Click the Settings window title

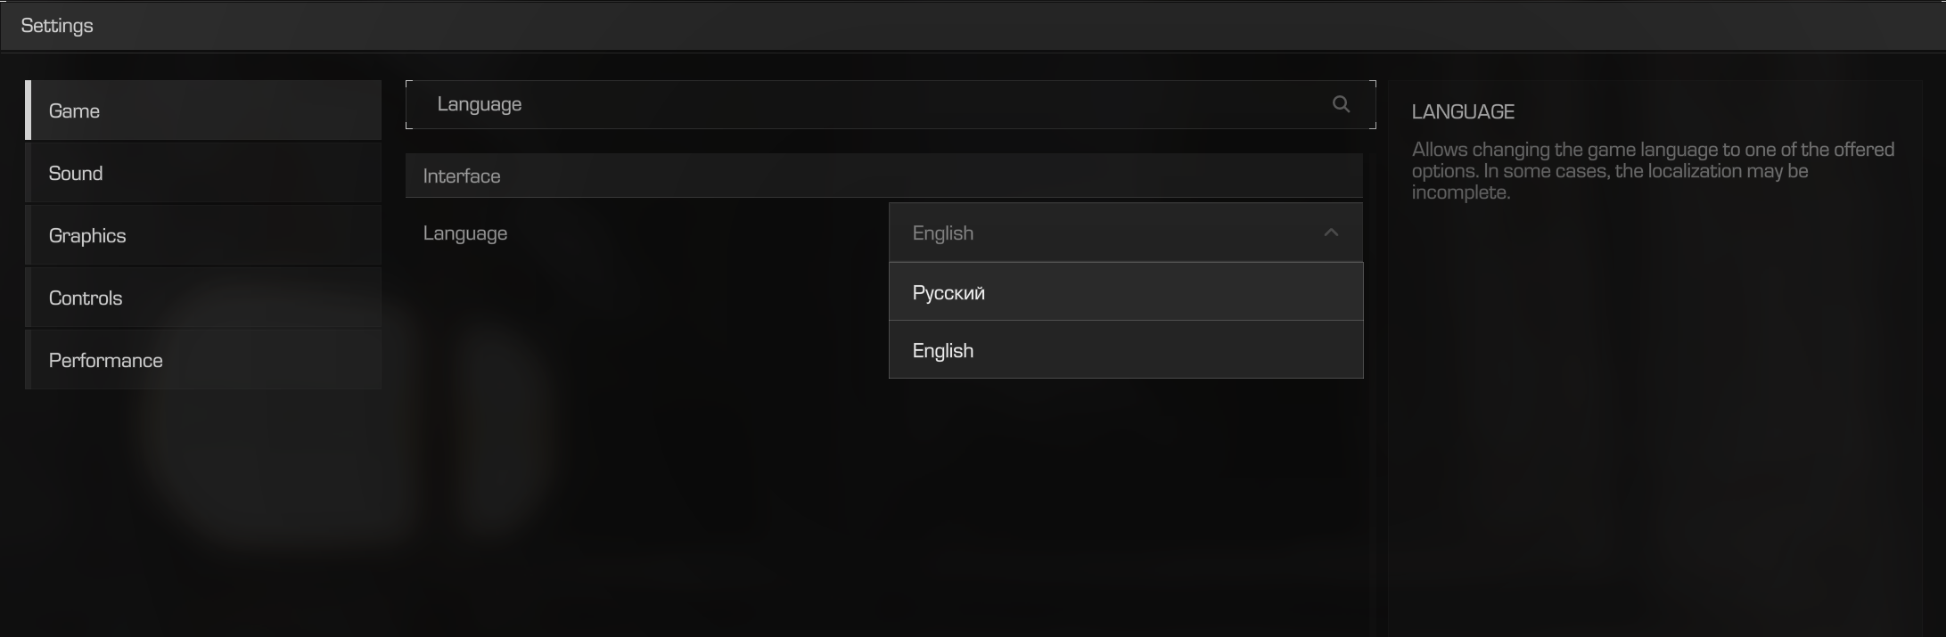(x=57, y=26)
